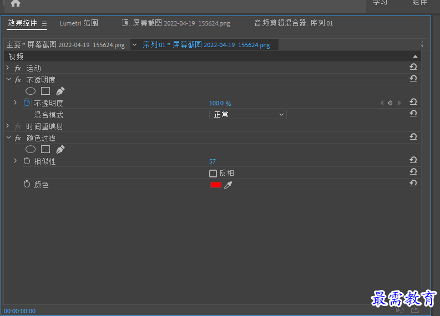
Task: Reset the 颜色 parameter
Action: 413,184
